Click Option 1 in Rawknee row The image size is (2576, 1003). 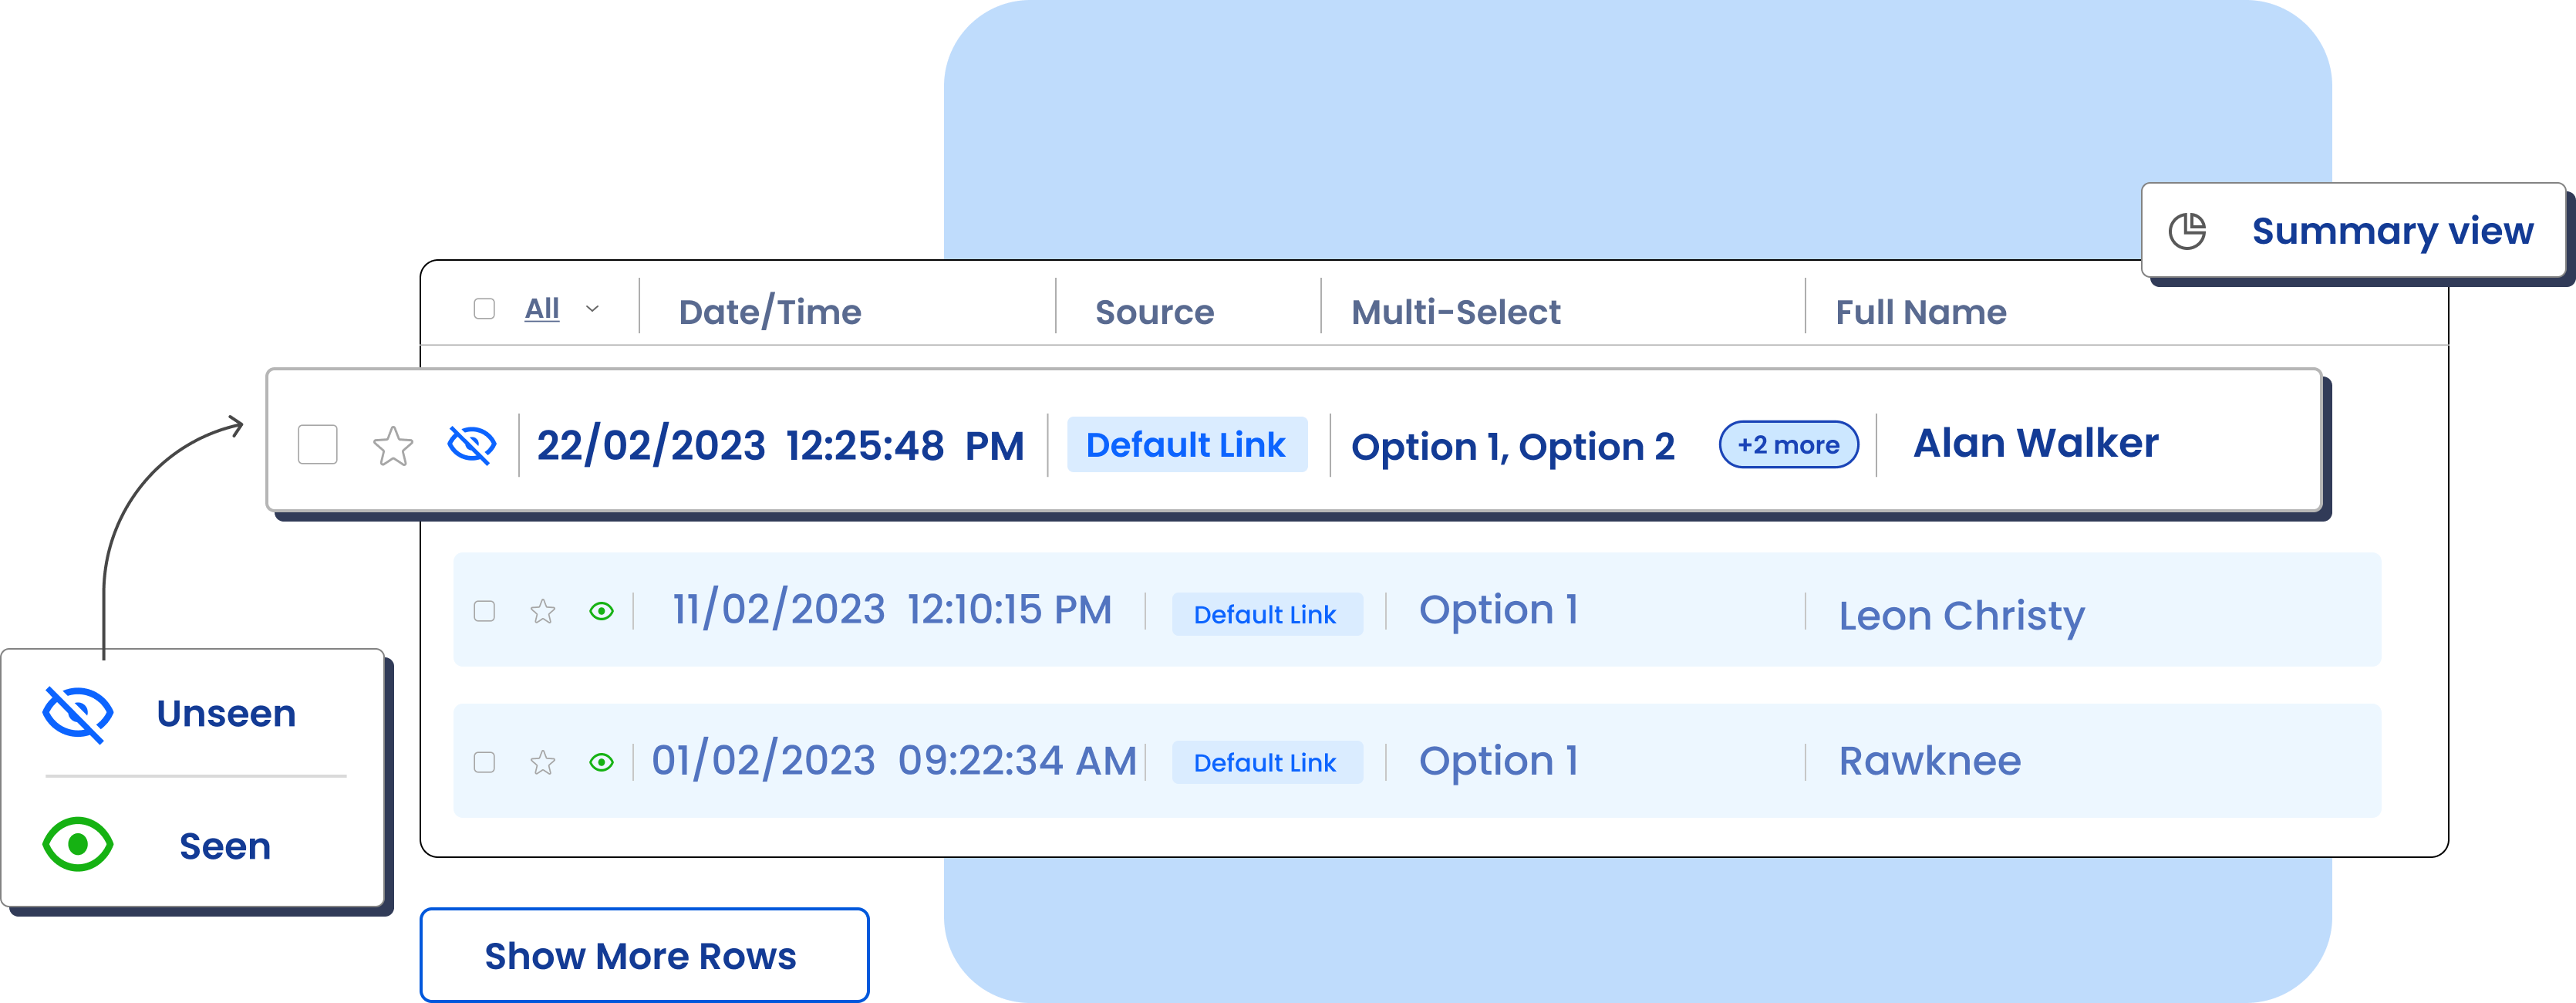(1498, 761)
